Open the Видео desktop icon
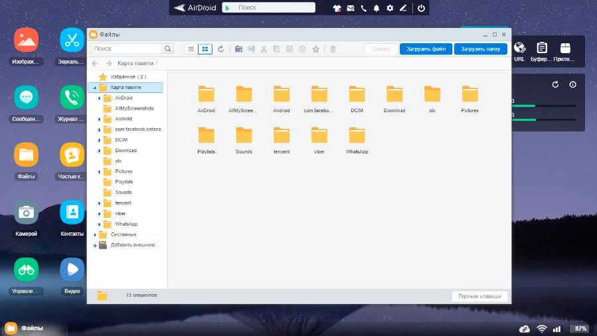This screenshot has height=336, width=597. point(72,270)
